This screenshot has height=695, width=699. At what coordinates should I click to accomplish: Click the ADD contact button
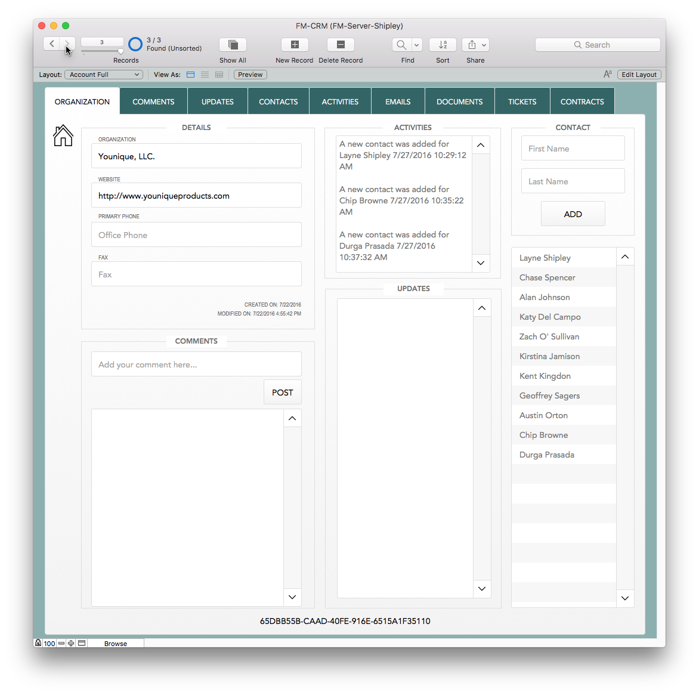click(573, 214)
